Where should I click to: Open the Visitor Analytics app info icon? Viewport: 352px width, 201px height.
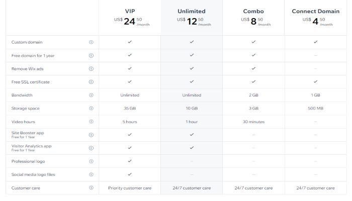click(x=91, y=148)
